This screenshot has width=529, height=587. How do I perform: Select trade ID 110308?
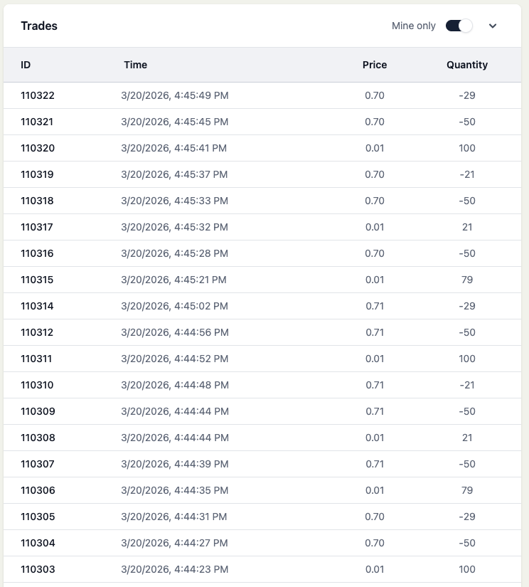(38, 438)
